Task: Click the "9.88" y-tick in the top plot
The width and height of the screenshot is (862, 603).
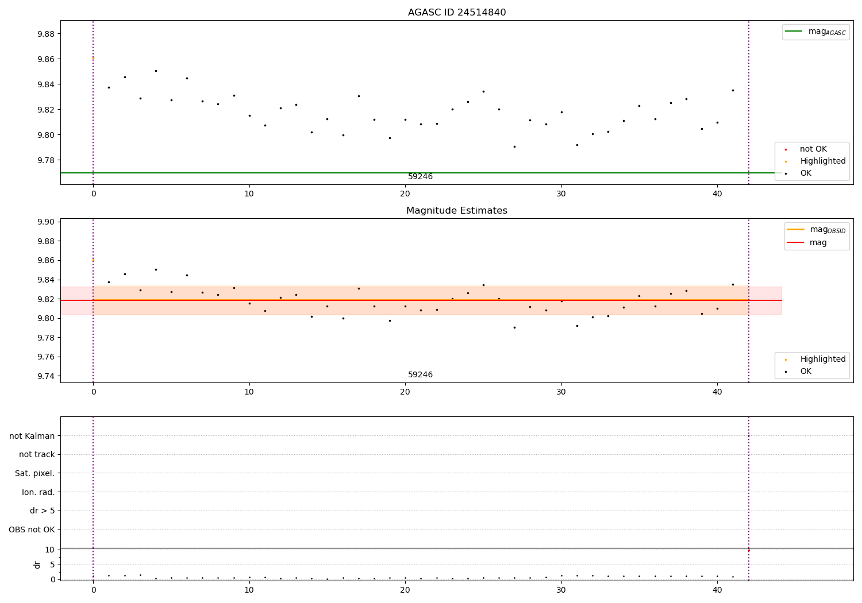Action: pyautogui.click(x=45, y=34)
